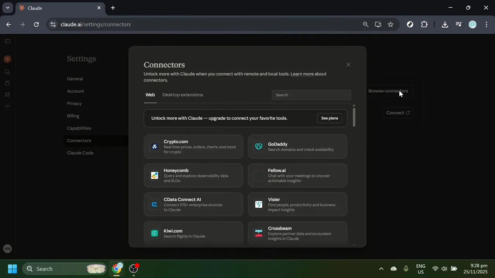Open the Chrome three-dot menu
The image size is (495, 278).
[x=486, y=24]
